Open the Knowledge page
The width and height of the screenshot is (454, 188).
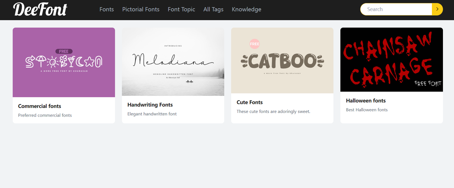click(246, 9)
